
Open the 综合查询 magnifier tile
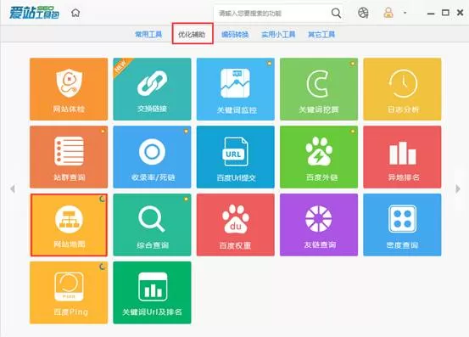pos(152,225)
